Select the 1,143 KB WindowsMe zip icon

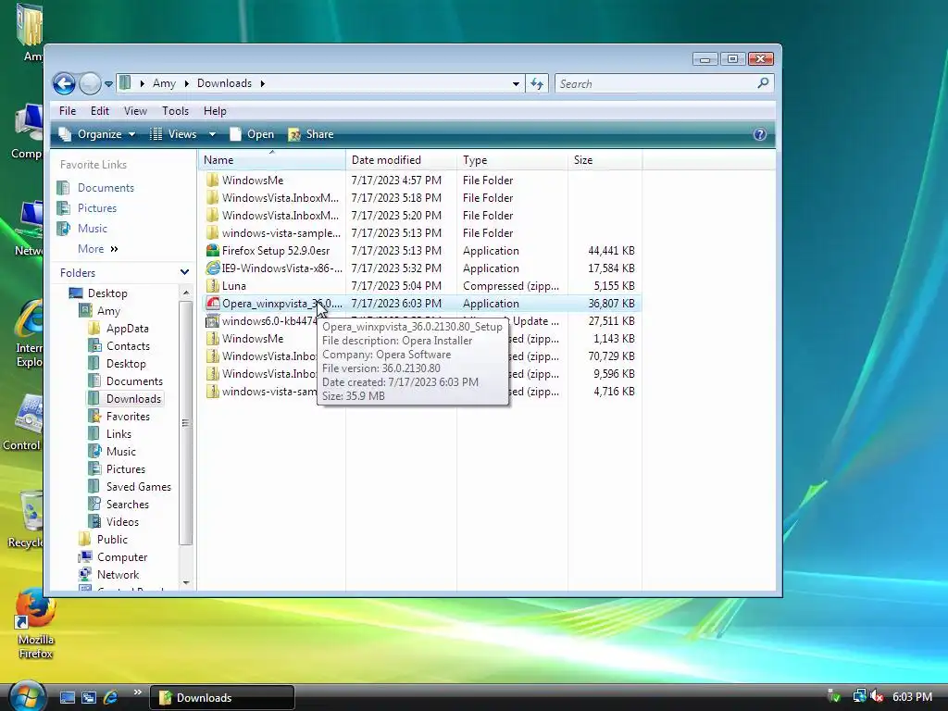(212, 339)
